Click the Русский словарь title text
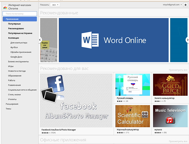The width and height of the screenshot is (189, 144). click(x=125, y=98)
